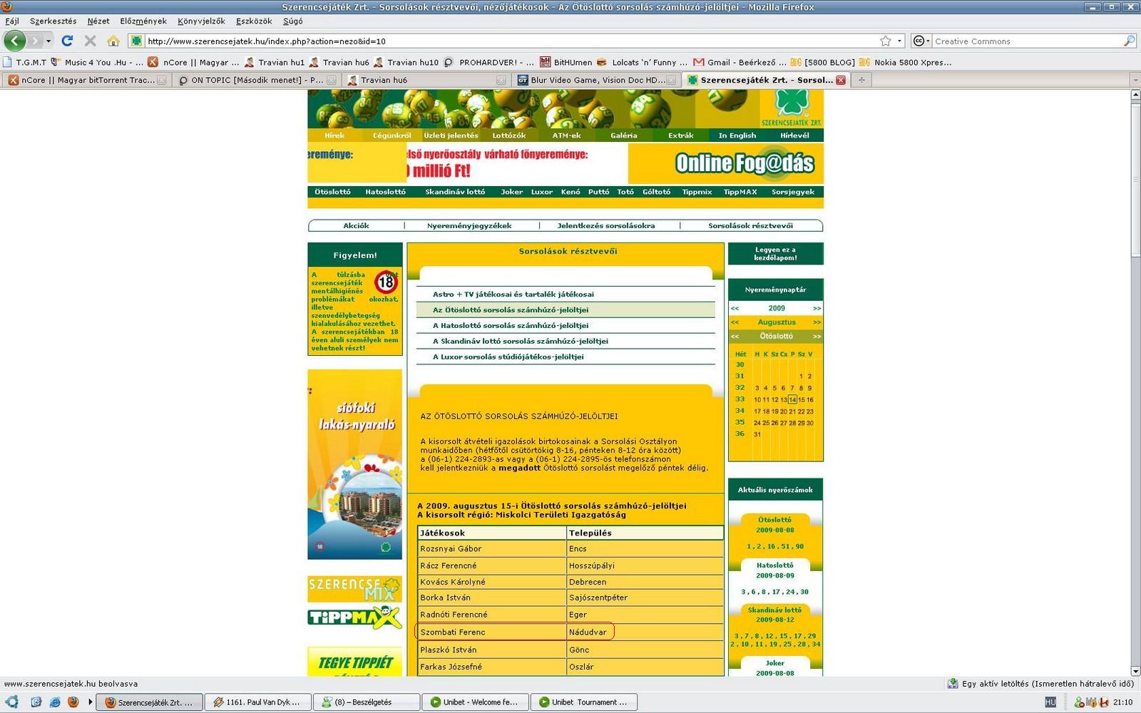Click the siófoki lakás-nyaraló advertisement

click(354, 464)
